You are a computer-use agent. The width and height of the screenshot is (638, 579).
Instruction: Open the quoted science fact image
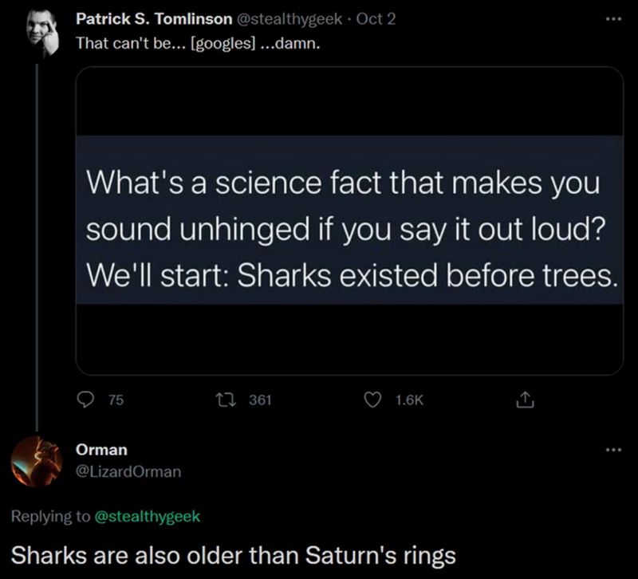[349, 220]
